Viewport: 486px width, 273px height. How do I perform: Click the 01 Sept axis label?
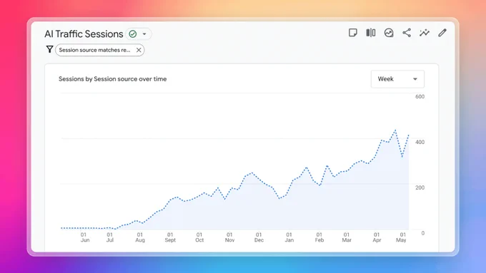pyautogui.click(x=170, y=237)
